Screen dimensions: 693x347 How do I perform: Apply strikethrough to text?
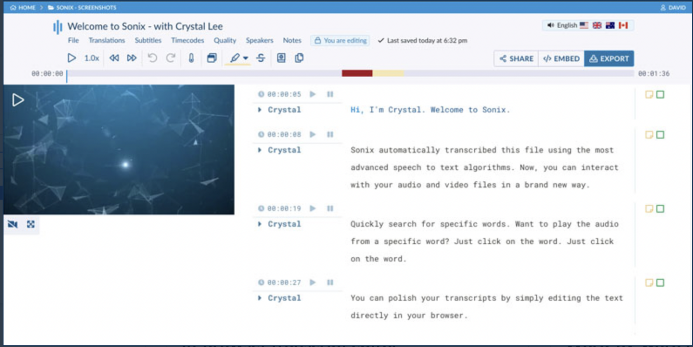tap(261, 58)
